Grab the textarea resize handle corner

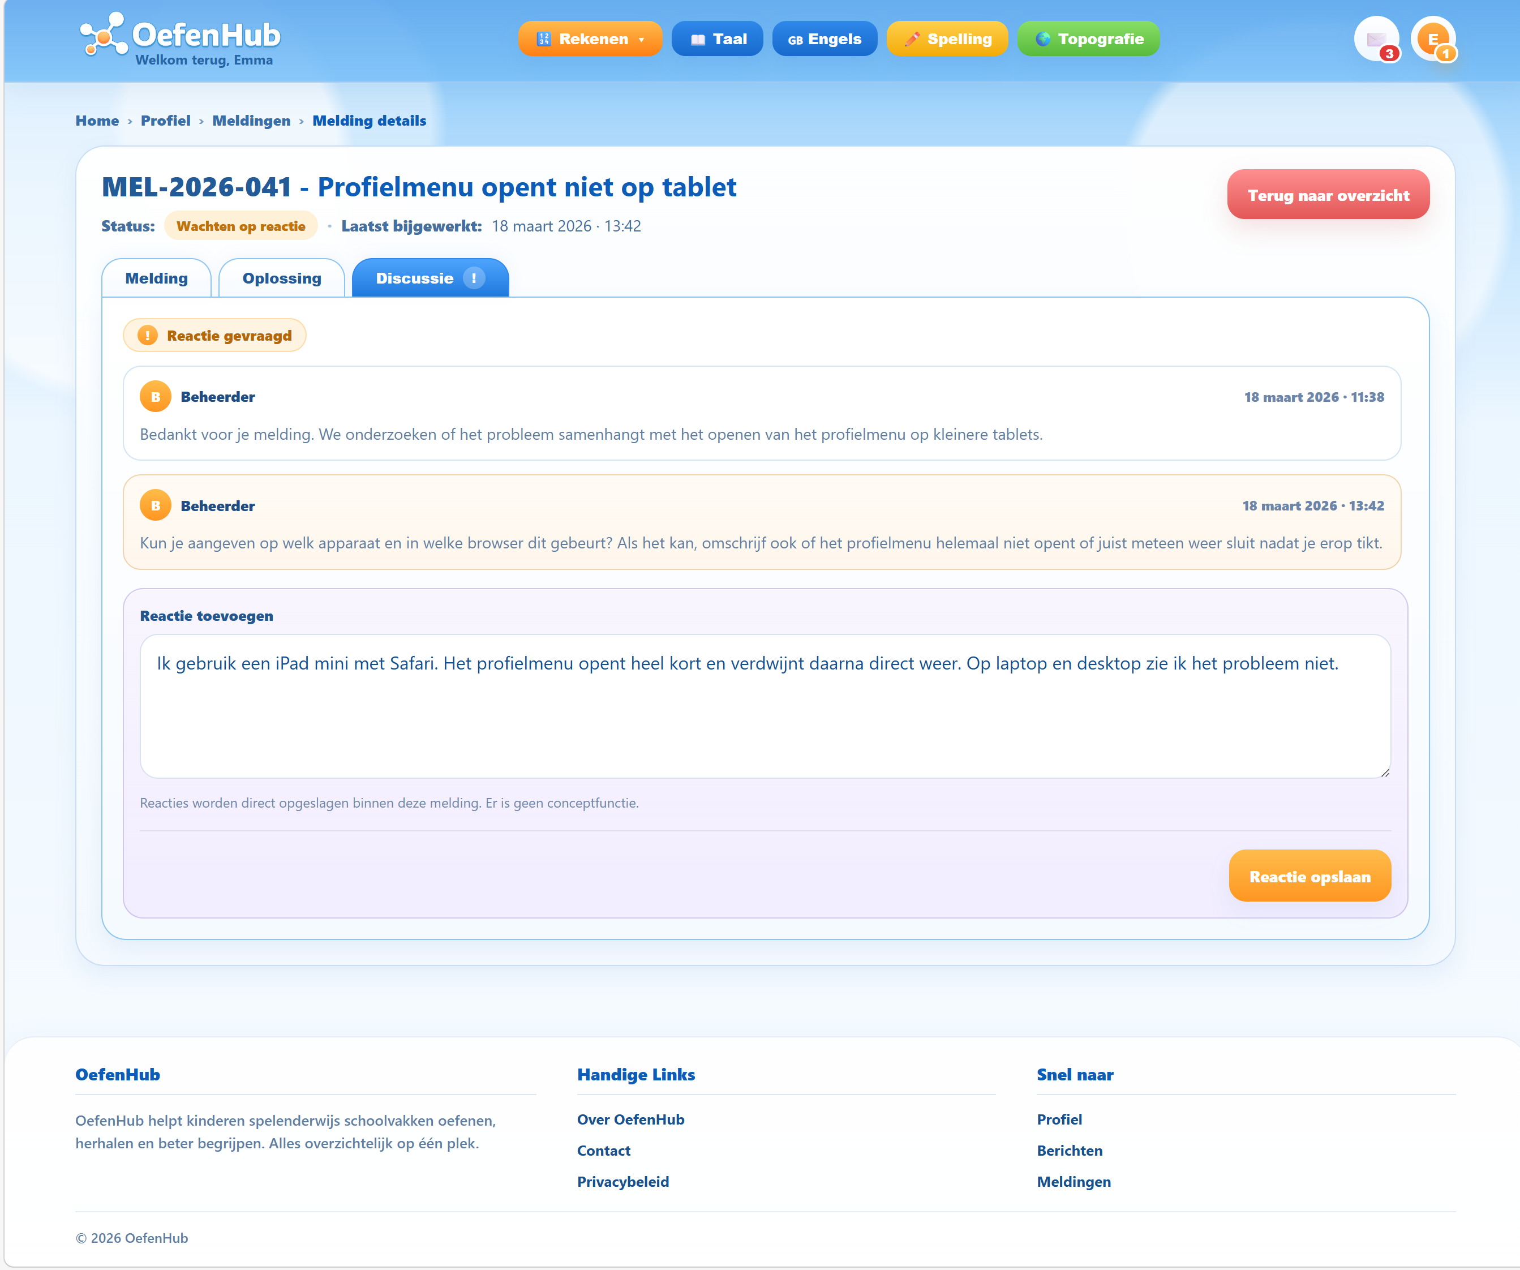tap(1385, 773)
